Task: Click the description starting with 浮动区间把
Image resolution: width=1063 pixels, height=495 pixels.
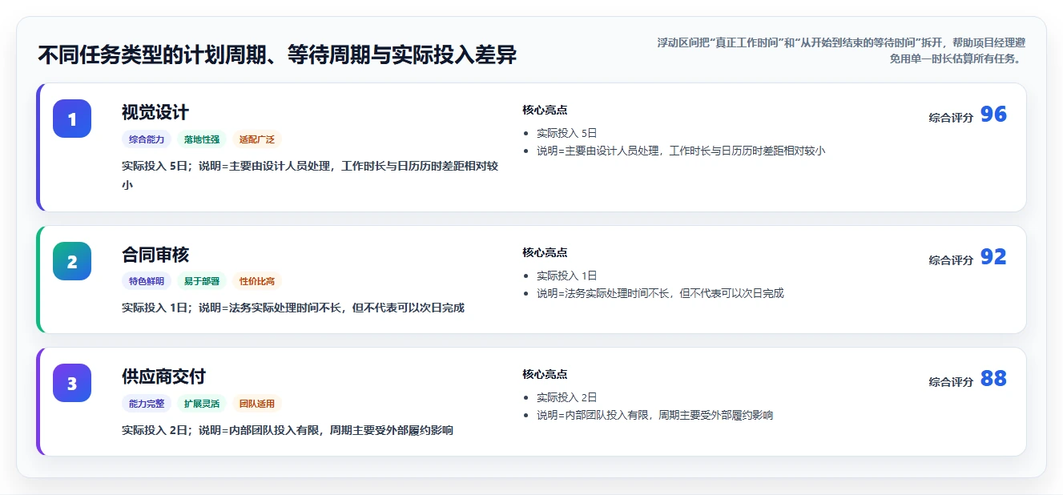Action: click(841, 50)
